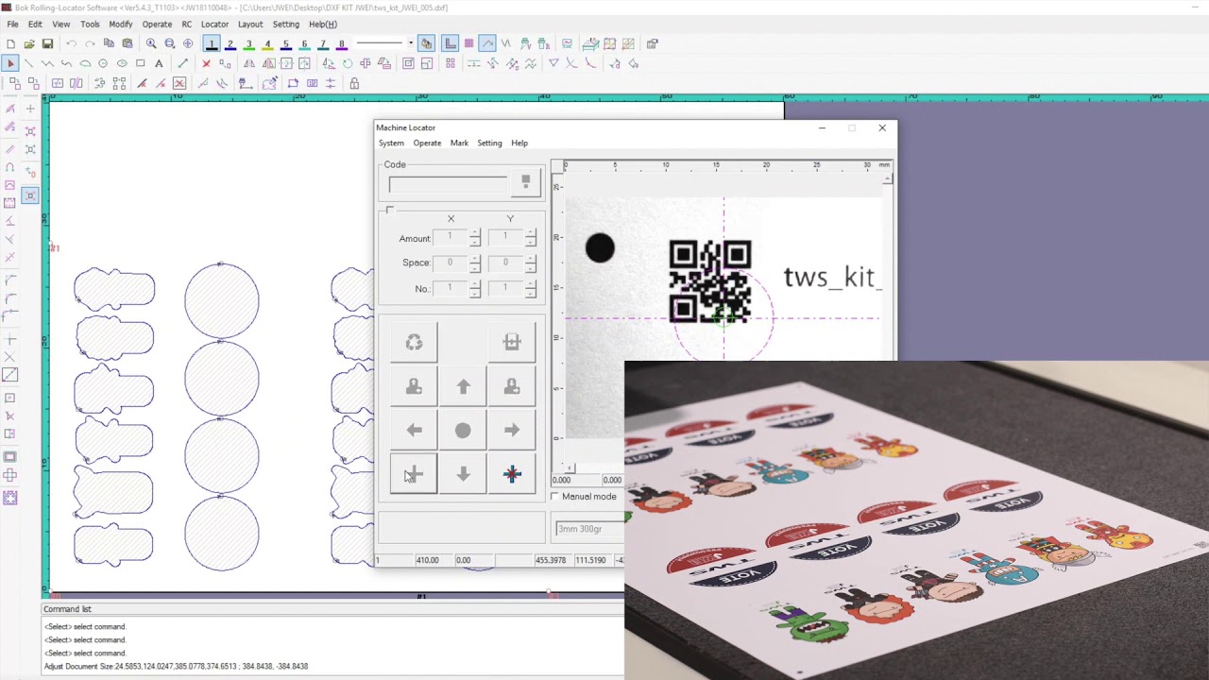The image size is (1209, 680).
Task: Select pen layer number 1
Action: click(212, 43)
